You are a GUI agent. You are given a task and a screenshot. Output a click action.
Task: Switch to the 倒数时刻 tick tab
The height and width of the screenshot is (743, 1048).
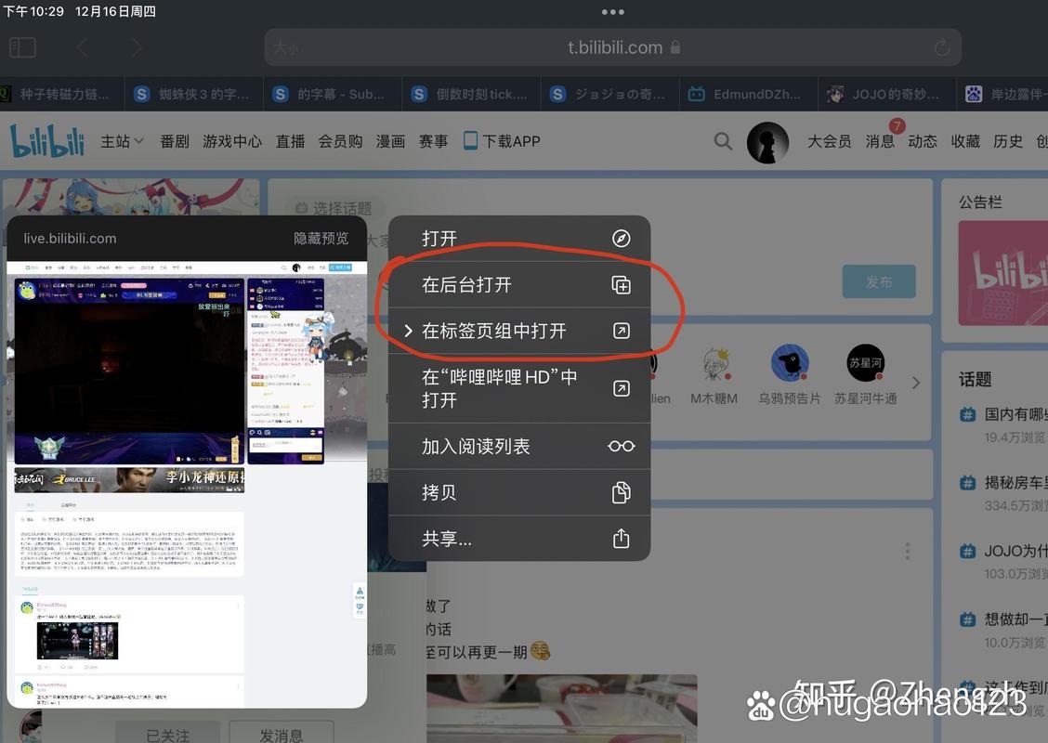[x=472, y=94]
